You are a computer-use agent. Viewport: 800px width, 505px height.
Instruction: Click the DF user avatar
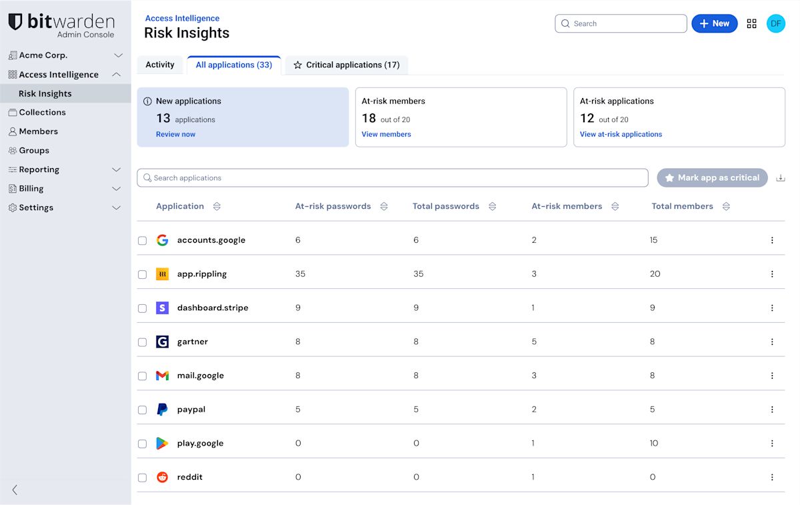tap(775, 23)
